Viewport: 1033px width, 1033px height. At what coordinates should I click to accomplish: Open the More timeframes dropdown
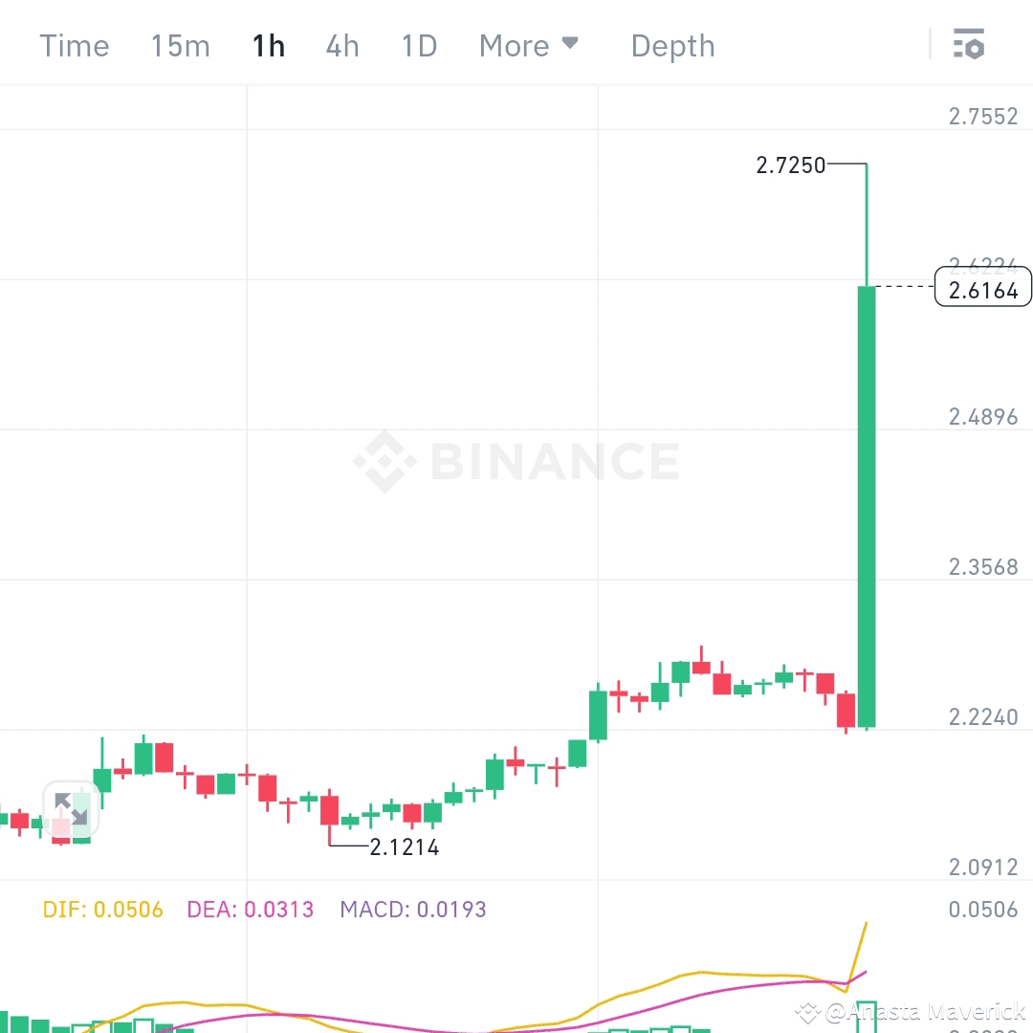(515, 45)
